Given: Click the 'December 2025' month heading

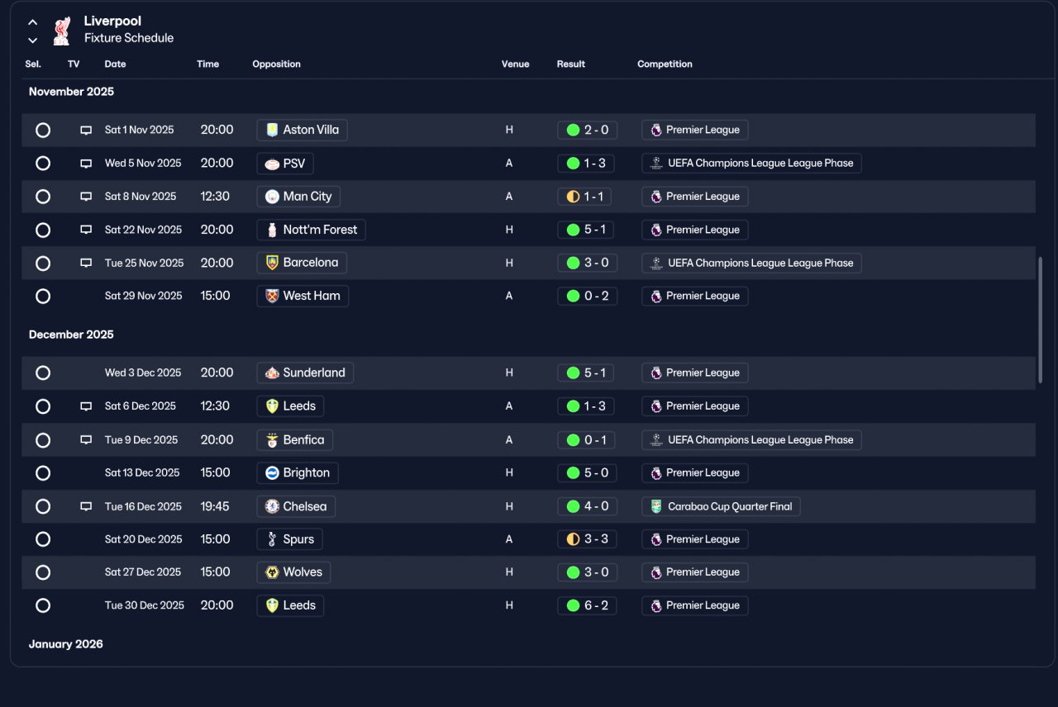Looking at the screenshot, I should point(71,335).
